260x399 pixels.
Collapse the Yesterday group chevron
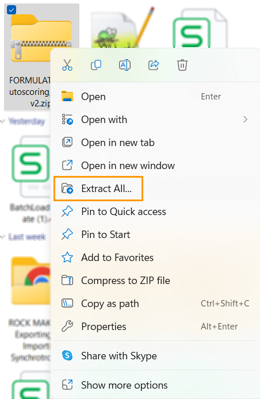point(2,121)
